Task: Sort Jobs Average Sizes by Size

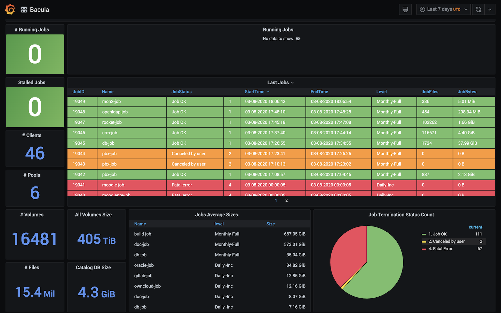Action: tap(271, 224)
